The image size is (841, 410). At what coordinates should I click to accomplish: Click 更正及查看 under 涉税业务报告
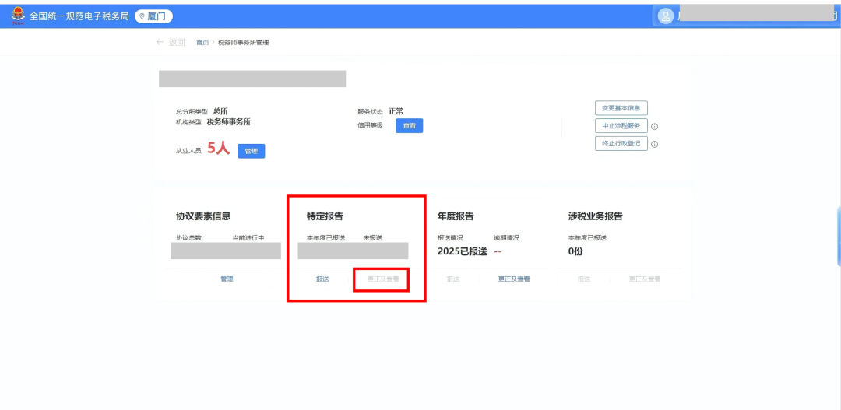click(x=645, y=279)
